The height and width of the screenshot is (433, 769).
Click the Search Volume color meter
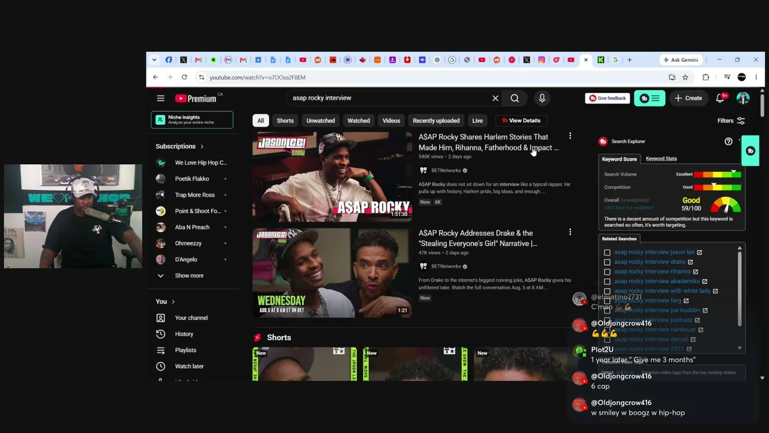(x=717, y=174)
